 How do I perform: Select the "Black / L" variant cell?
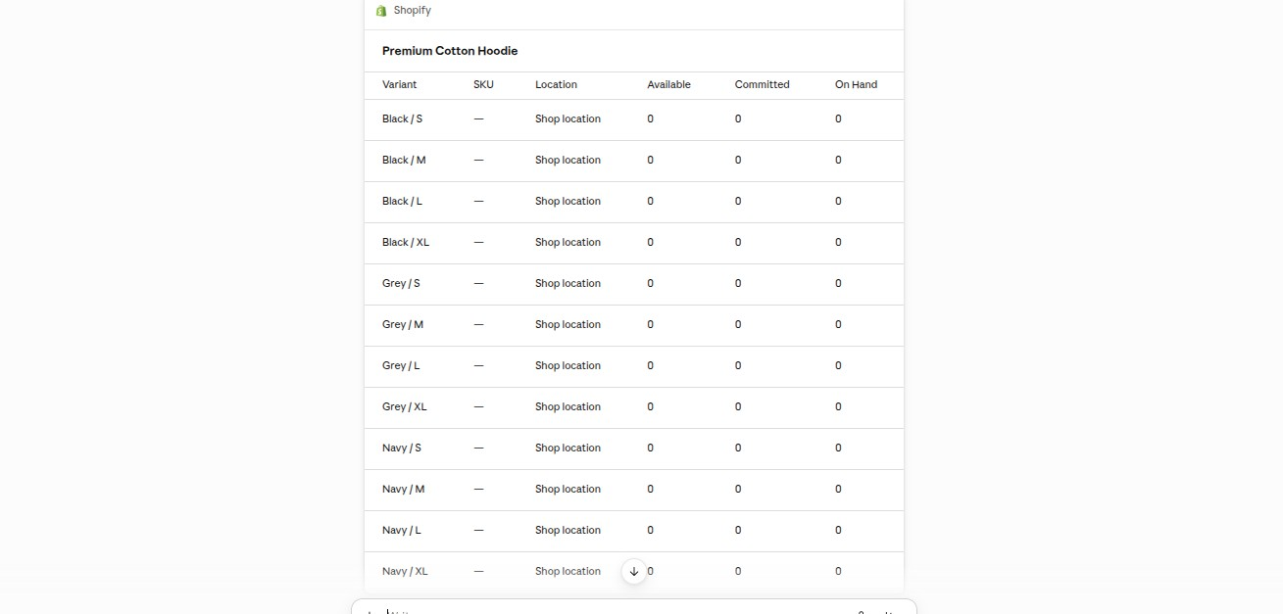[x=402, y=202]
